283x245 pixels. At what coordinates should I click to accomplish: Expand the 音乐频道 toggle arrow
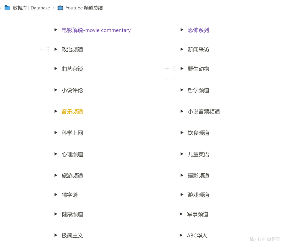(x=56, y=111)
